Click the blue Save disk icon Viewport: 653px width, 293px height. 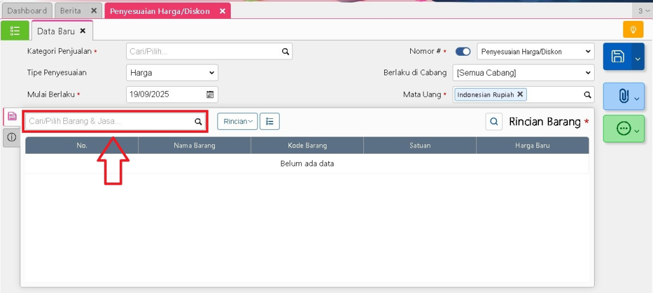coord(617,57)
